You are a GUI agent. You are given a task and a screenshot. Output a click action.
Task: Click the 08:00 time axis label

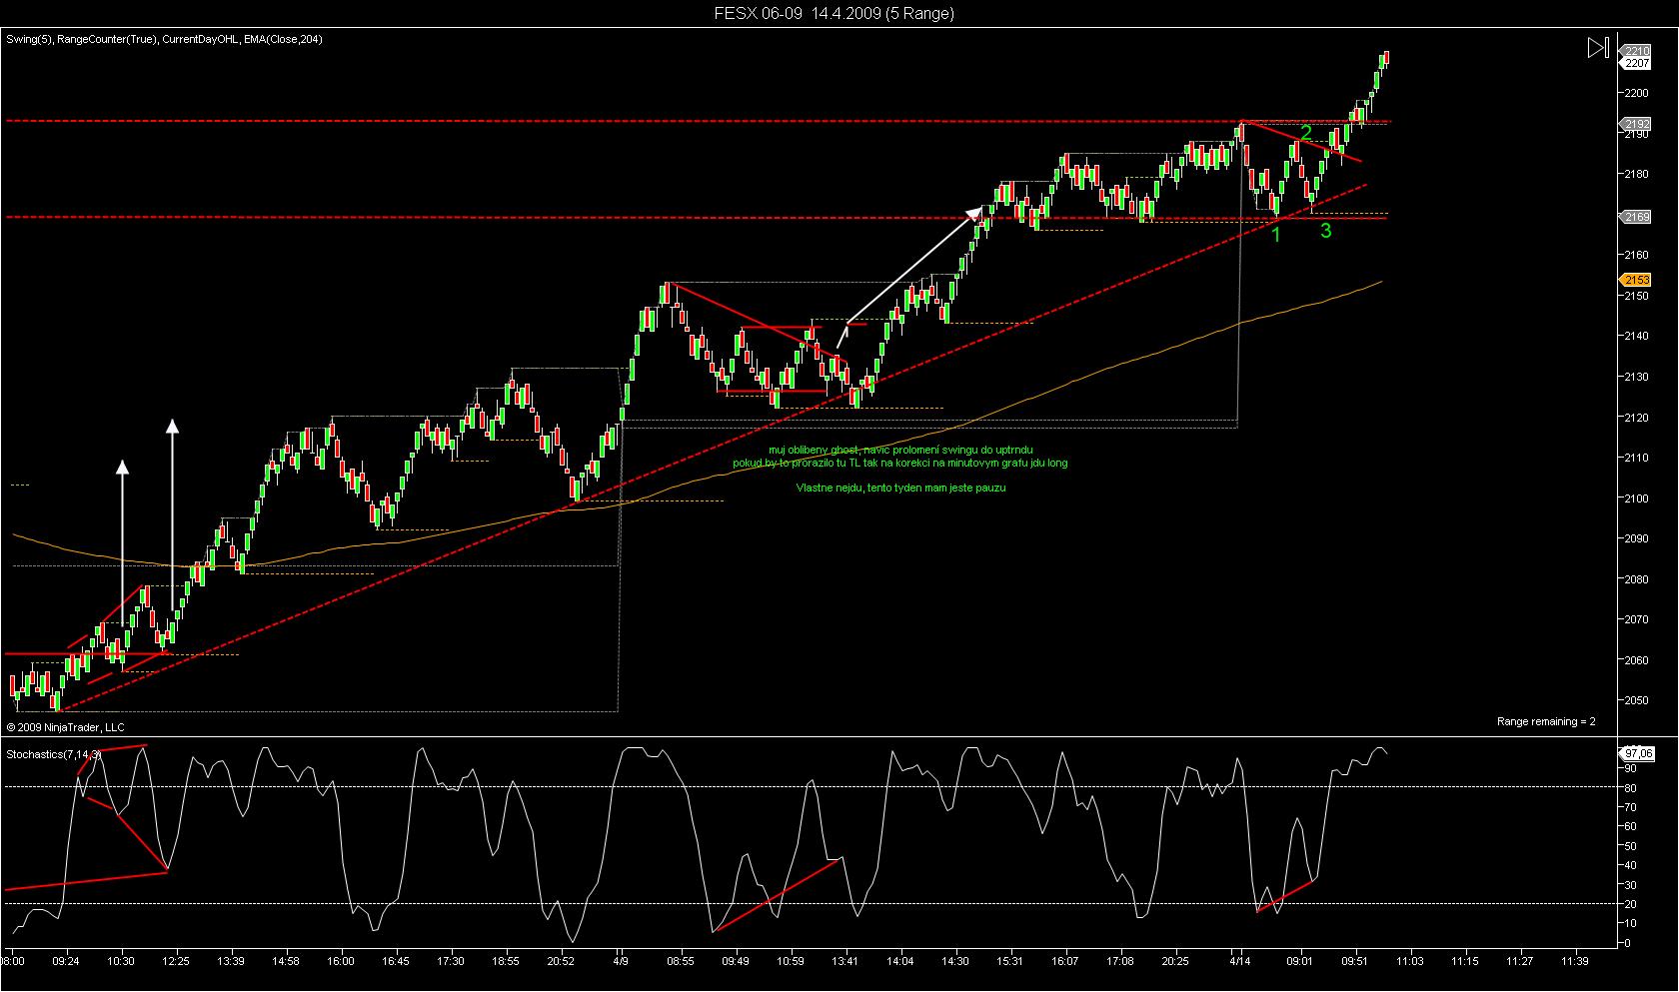[14, 961]
